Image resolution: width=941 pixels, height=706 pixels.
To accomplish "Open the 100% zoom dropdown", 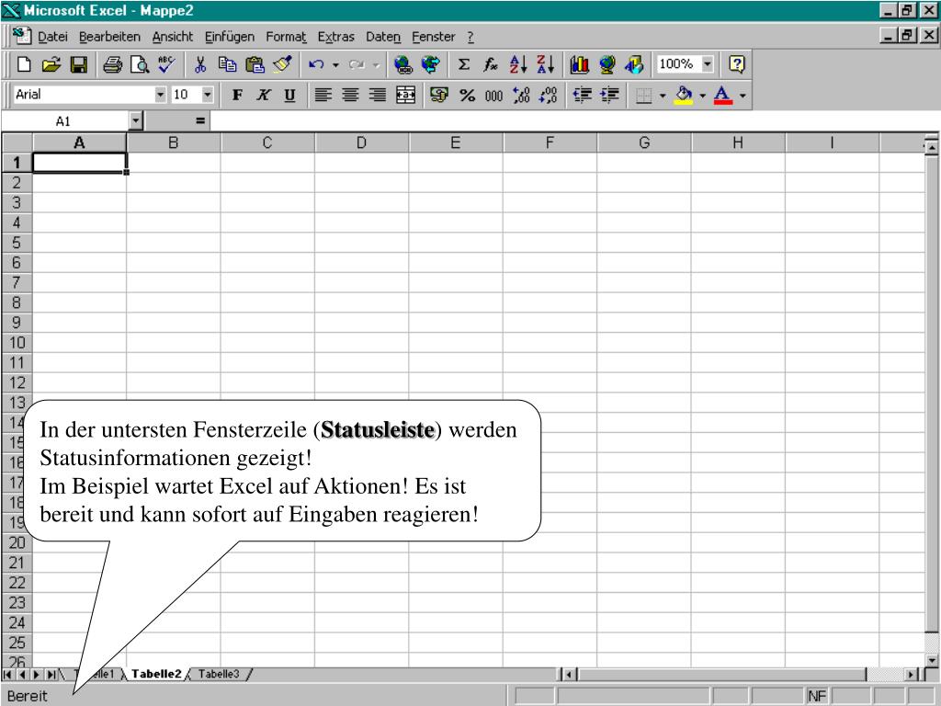I will pos(708,63).
